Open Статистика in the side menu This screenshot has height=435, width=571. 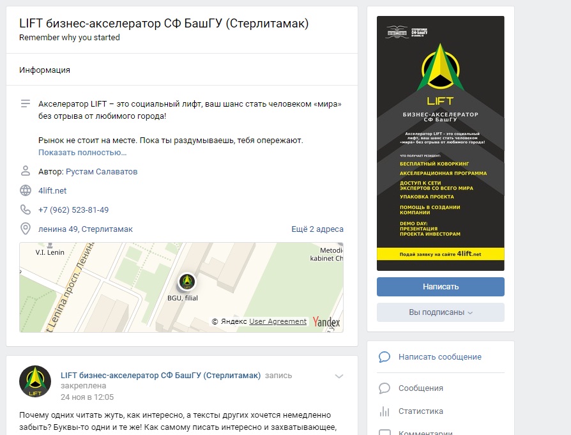pyautogui.click(x=420, y=411)
